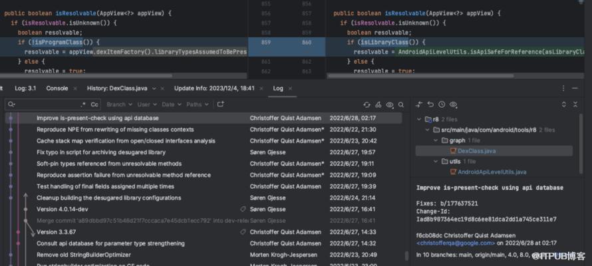
Task: Click the History clock icon in changes panel
Action: pyautogui.click(x=442, y=104)
